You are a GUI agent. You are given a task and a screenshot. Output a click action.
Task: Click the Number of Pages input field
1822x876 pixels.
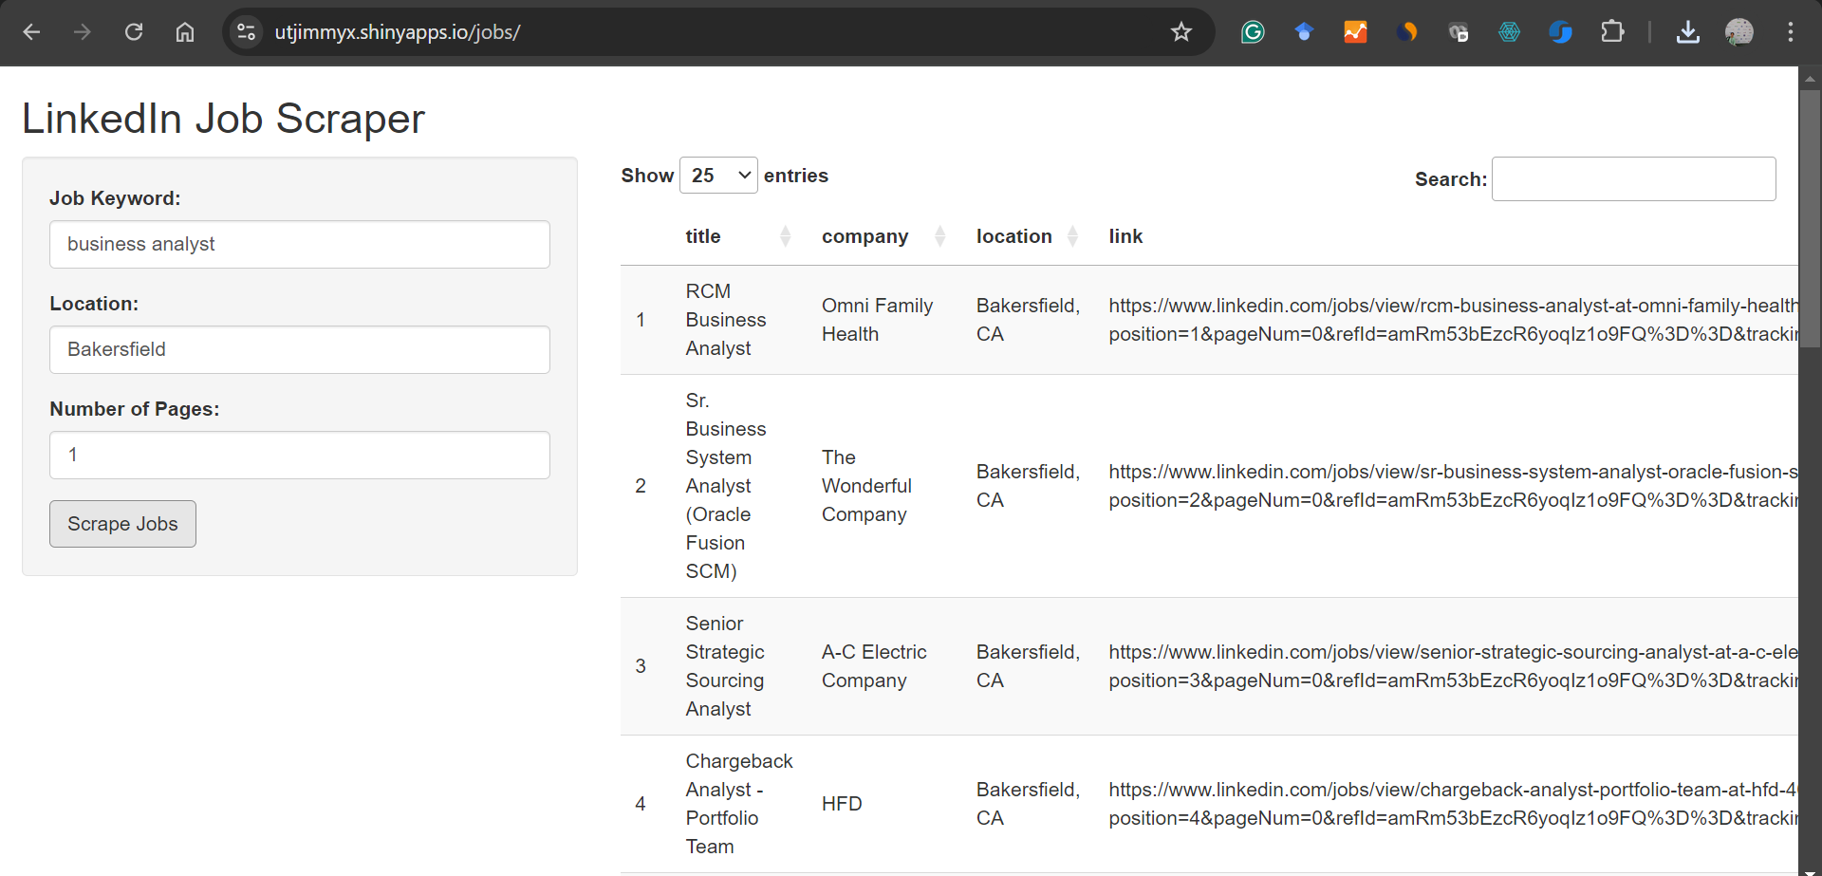(299, 455)
